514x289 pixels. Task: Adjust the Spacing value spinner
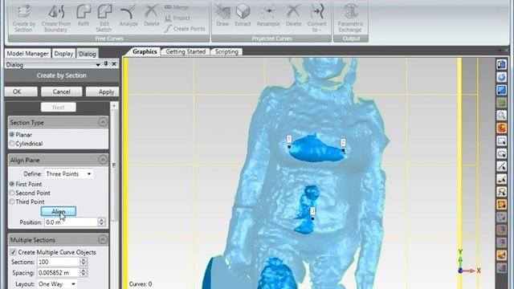[84, 272]
